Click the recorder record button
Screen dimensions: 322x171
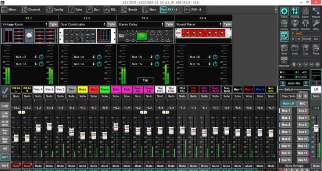point(317,64)
